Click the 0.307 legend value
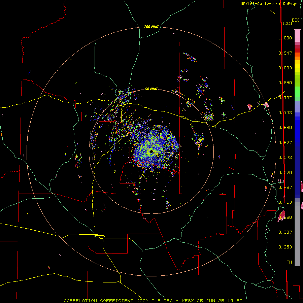303x303 pixels. coord(285,232)
